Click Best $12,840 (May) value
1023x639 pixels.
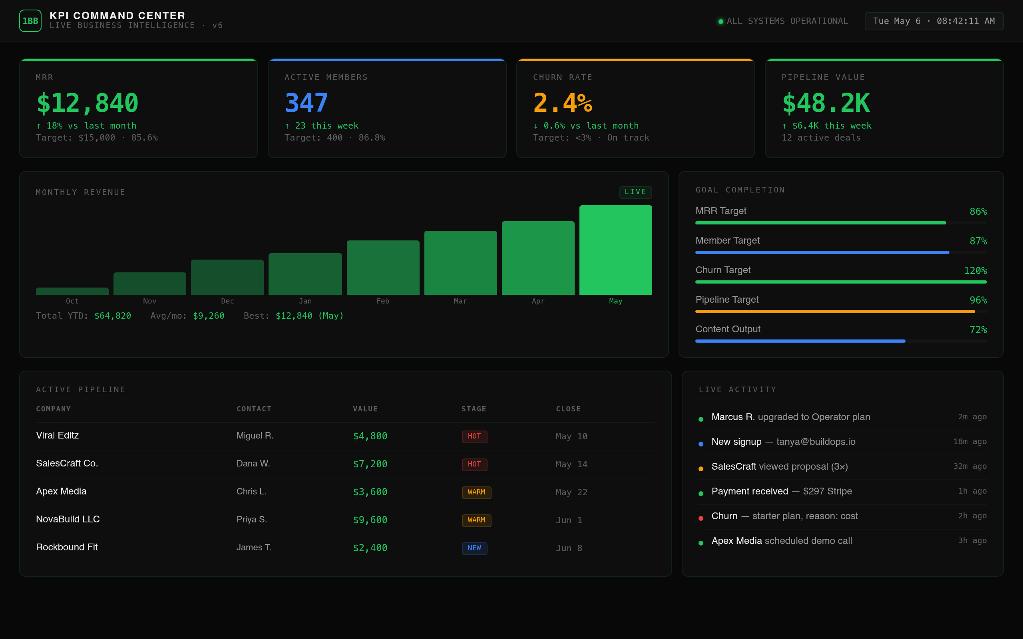(309, 316)
